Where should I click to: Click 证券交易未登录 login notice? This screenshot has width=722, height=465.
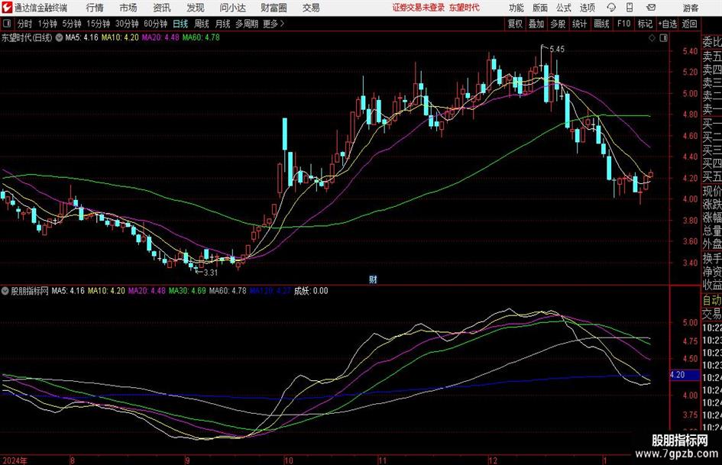(419, 8)
